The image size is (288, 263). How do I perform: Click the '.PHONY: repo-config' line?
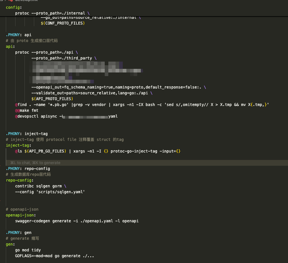click(28, 169)
